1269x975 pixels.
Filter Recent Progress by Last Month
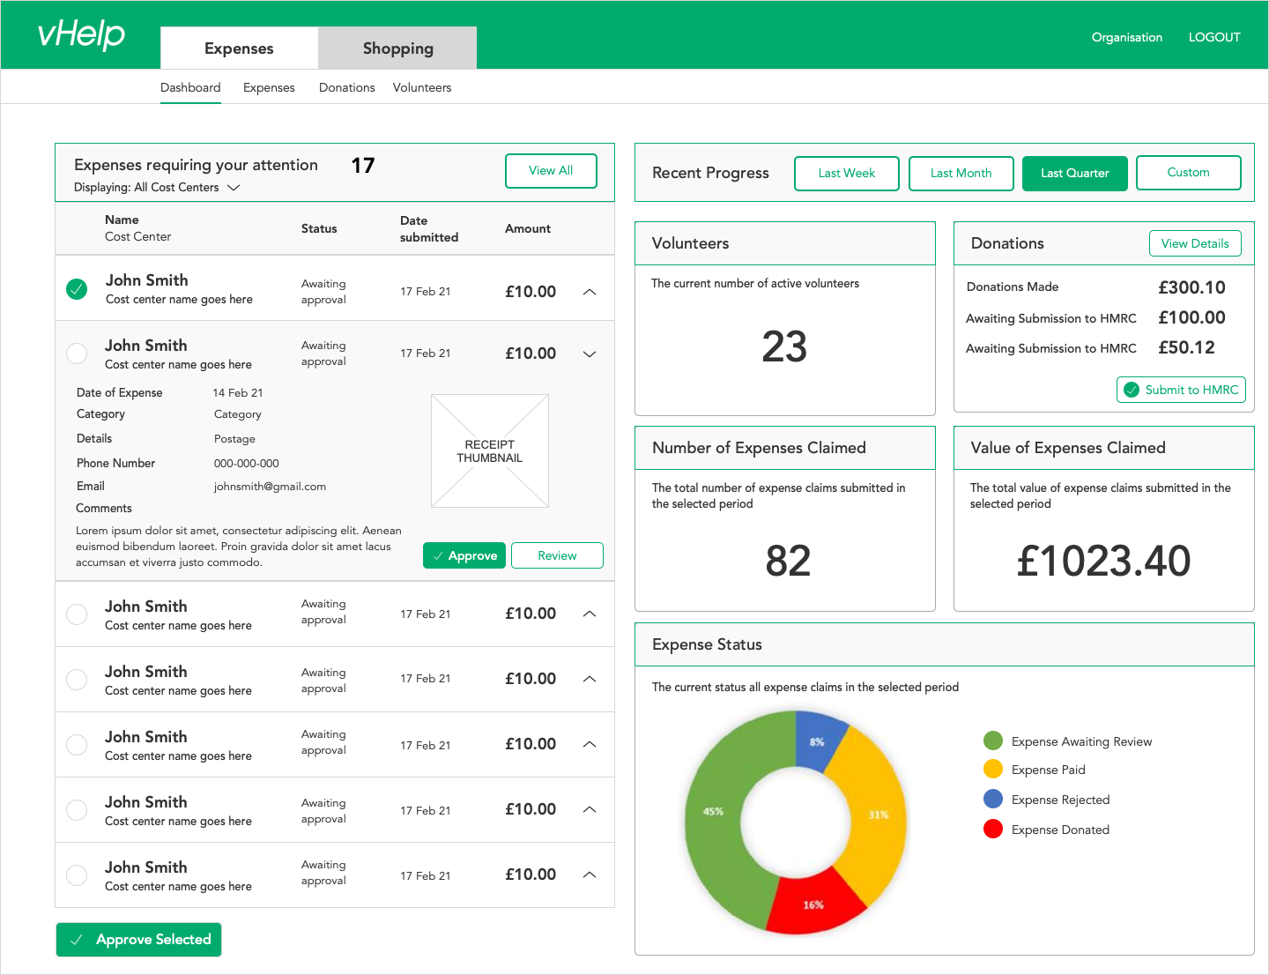click(961, 173)
